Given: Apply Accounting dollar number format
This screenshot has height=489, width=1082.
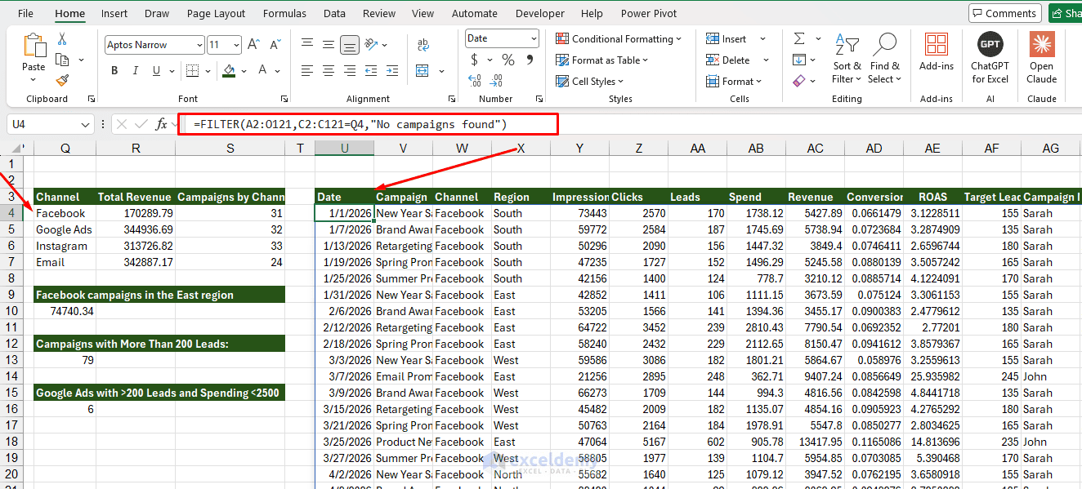Looking at the screenshot, I should (475, 60).
